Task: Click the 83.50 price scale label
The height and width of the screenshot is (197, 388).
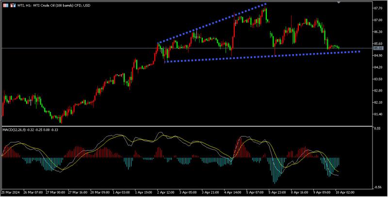Action: click(x=378, y=79)
